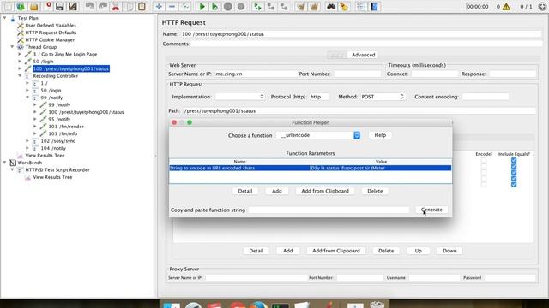Click the Help toolbar icon
Image resolution: width=549 pixels, height=308 pixels.
coord(374,6)
